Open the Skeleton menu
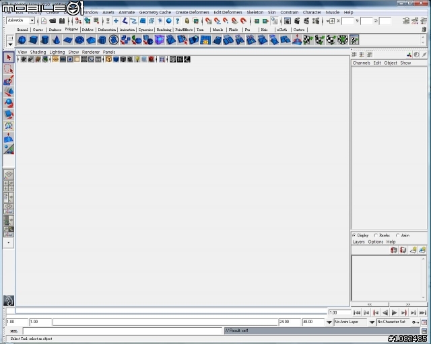431x344 pixels. click(255, 12)
